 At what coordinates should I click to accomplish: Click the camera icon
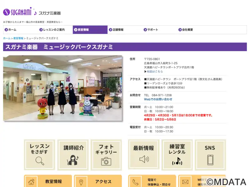tap(106, 161)
